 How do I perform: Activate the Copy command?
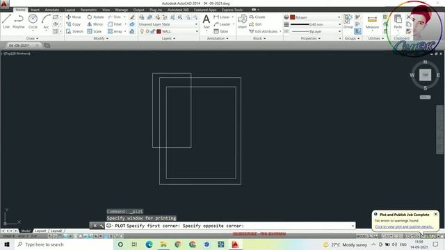(x=74, y=24)
